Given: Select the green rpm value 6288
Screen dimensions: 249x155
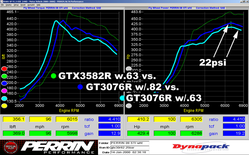Looking at the screenshot, I should (x=192, y=133).
